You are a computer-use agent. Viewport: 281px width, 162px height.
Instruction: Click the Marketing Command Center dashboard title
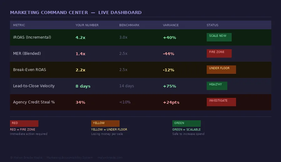coord(76,12)
